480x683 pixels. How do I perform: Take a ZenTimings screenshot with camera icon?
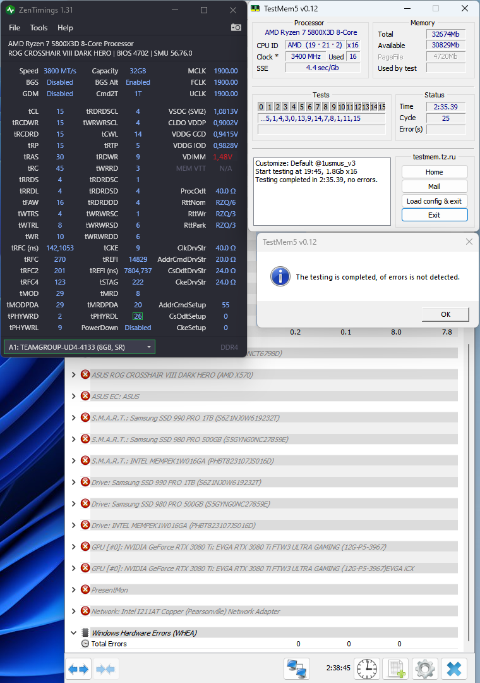pos(236,27)
